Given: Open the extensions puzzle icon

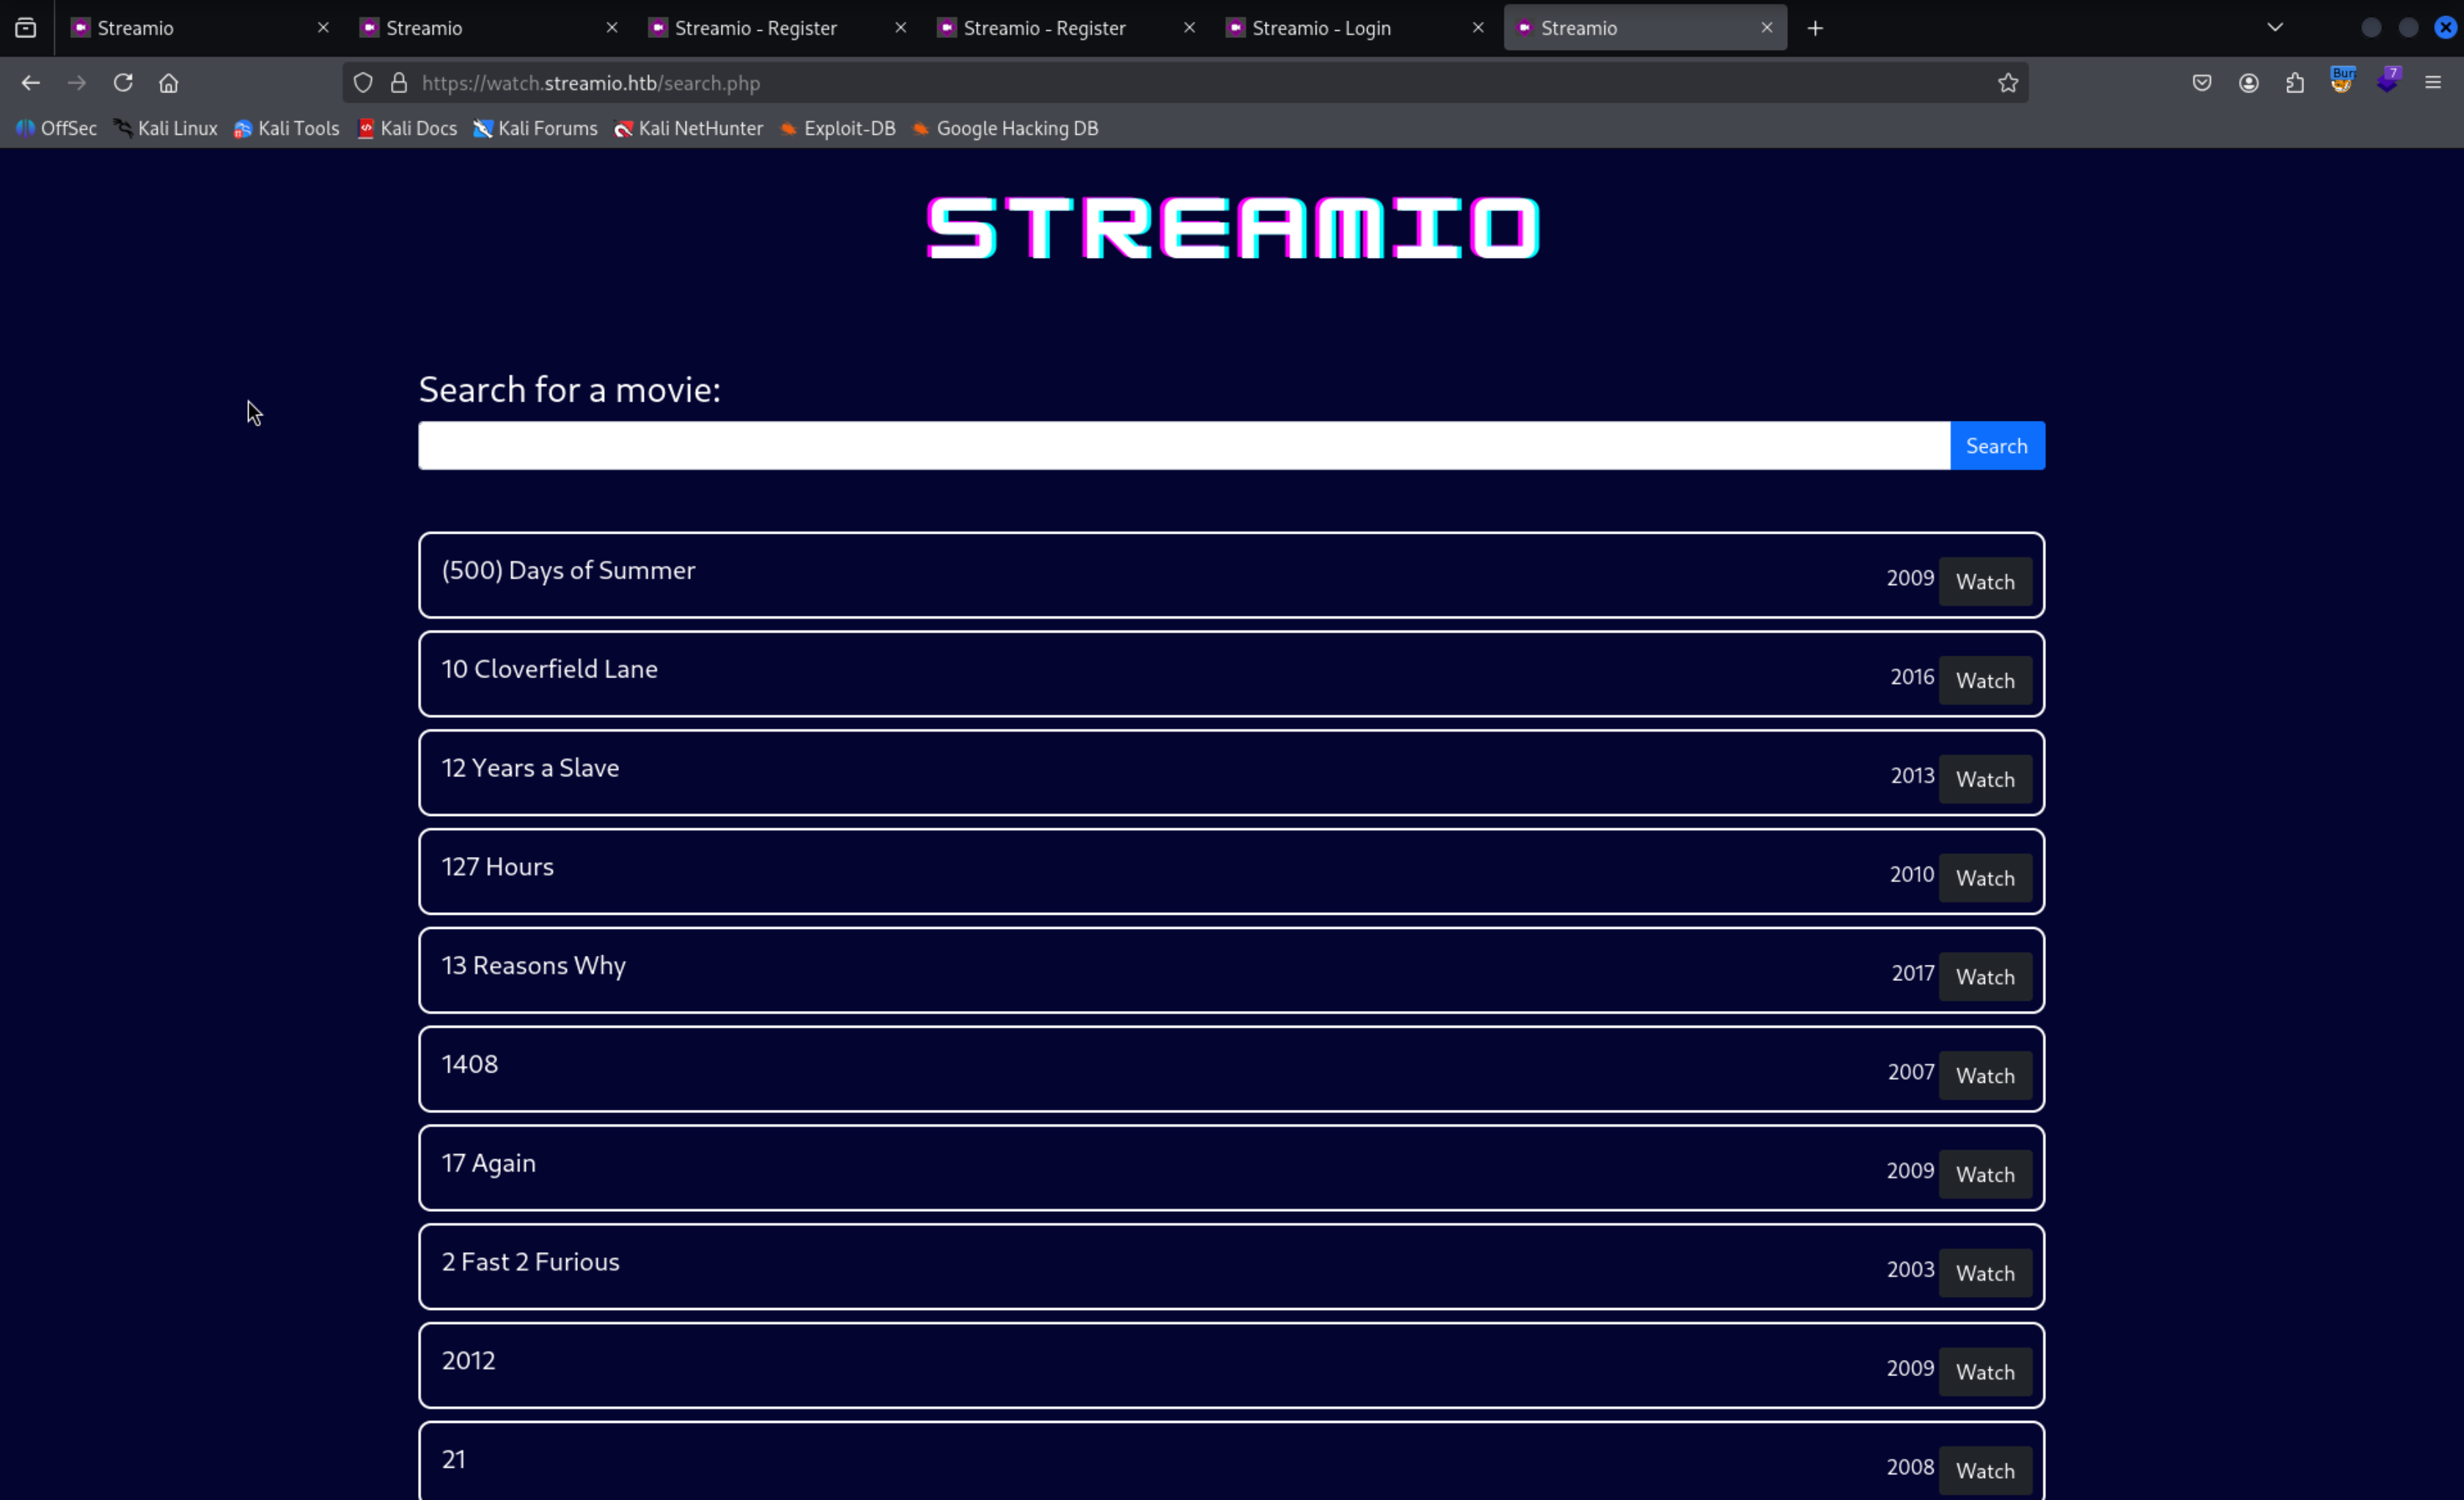Looking at the screenshot, I should [2294, 83].
